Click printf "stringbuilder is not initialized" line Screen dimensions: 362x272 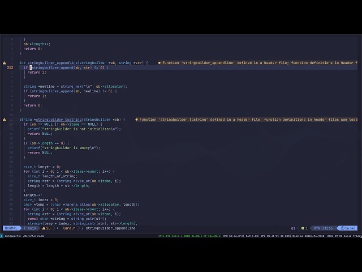74,129
